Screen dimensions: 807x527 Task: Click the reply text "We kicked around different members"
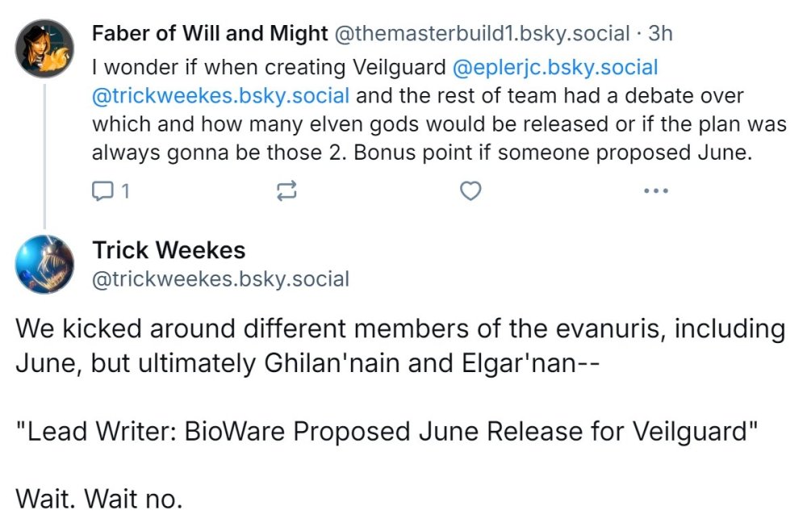pos(242,329)
